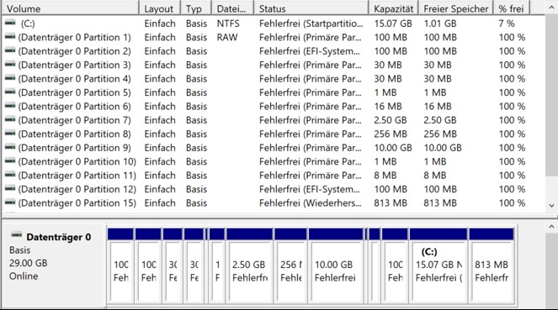Click the 10.00 GB capacity cell of Partition 9
Viewport: 558px width, 310px height.
[393, 148]
